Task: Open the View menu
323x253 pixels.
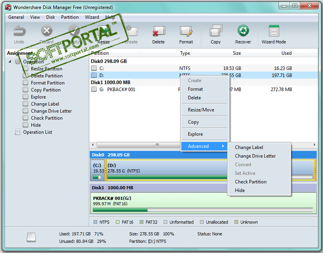Action: (35, 17)
